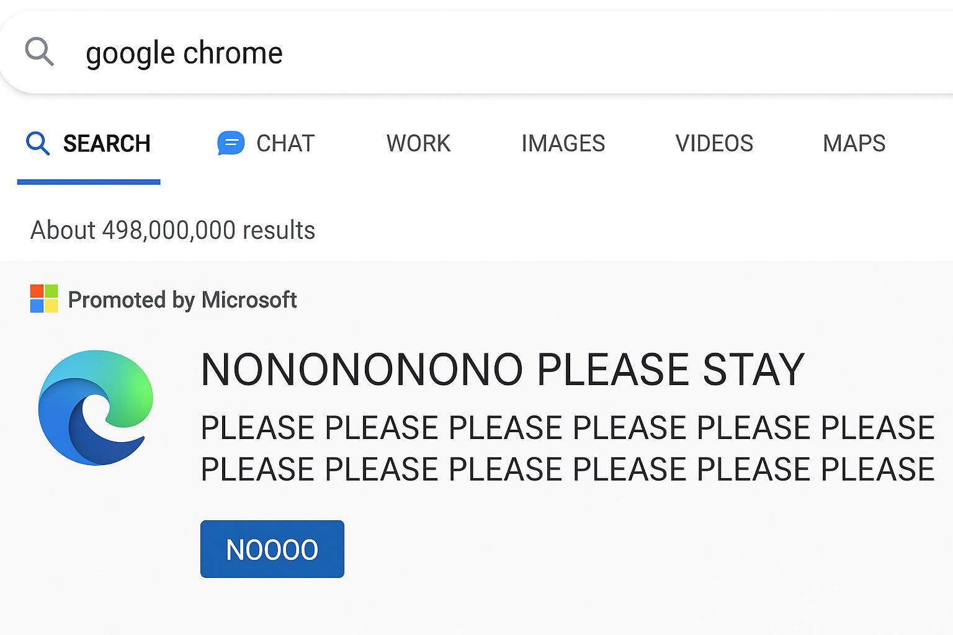Open the CHAT tab
The height and width of the screenshot is (635, 953).
[x=285, y=143]
